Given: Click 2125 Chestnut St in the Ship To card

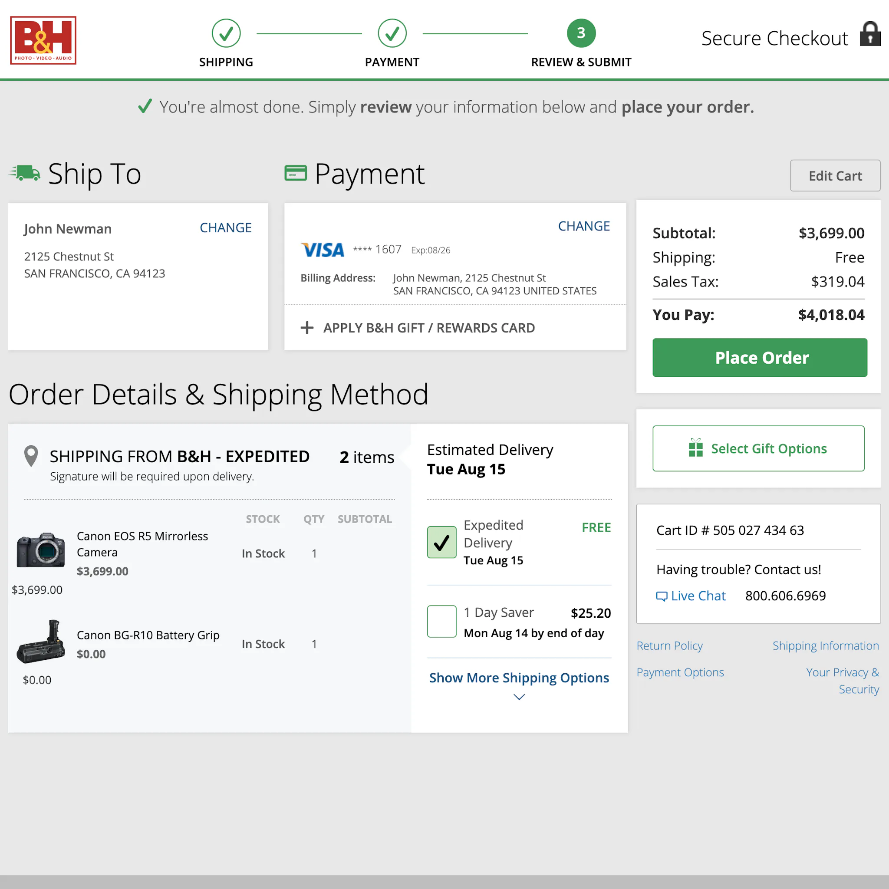Looking at the screenshot, I should (x=69, y=256).
